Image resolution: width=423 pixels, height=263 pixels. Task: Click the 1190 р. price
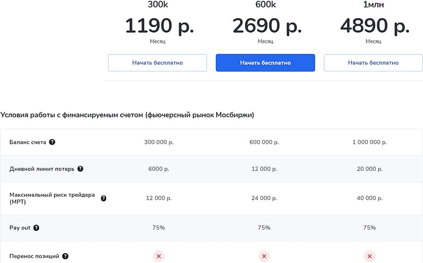[159, 26]
